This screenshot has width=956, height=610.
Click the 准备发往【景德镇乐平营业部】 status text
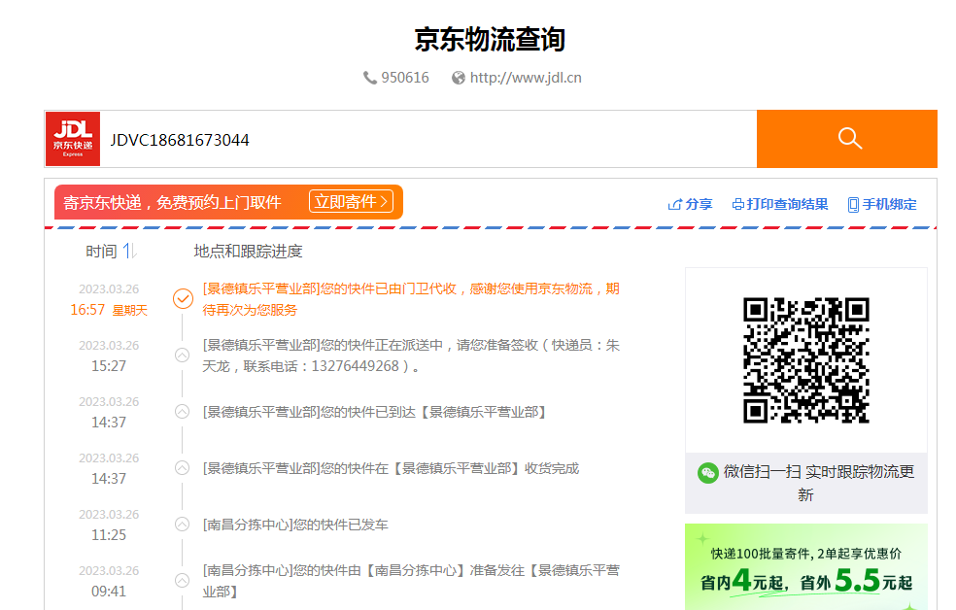[411, 581]
